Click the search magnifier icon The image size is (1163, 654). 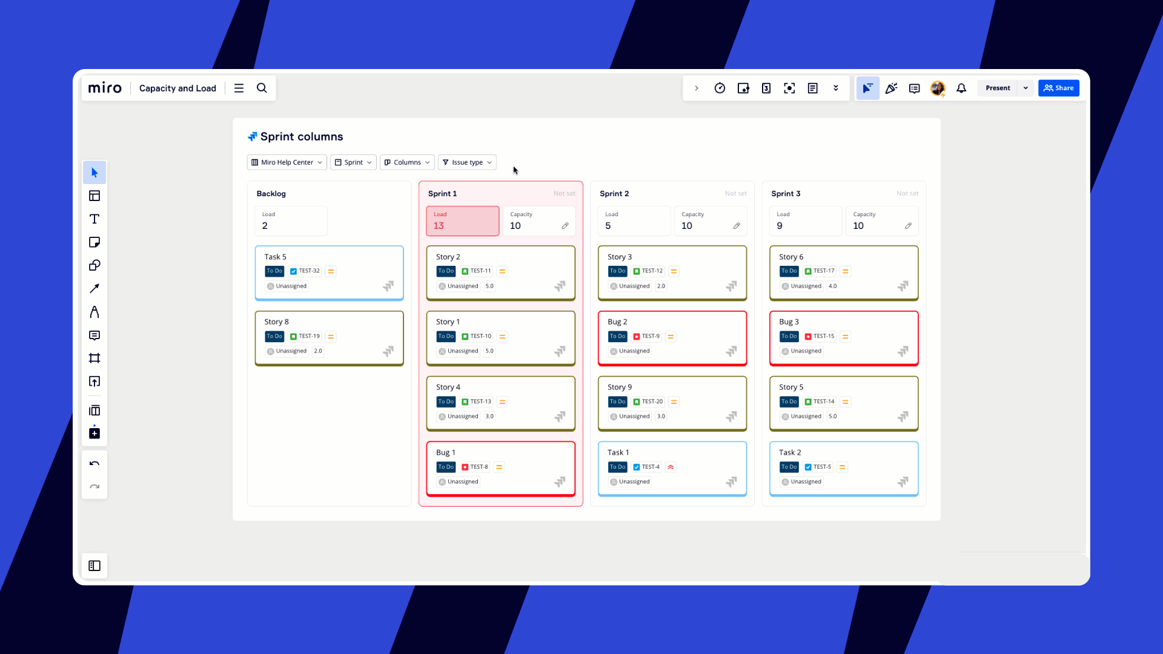pyautogui.click(x=262, y=88)
